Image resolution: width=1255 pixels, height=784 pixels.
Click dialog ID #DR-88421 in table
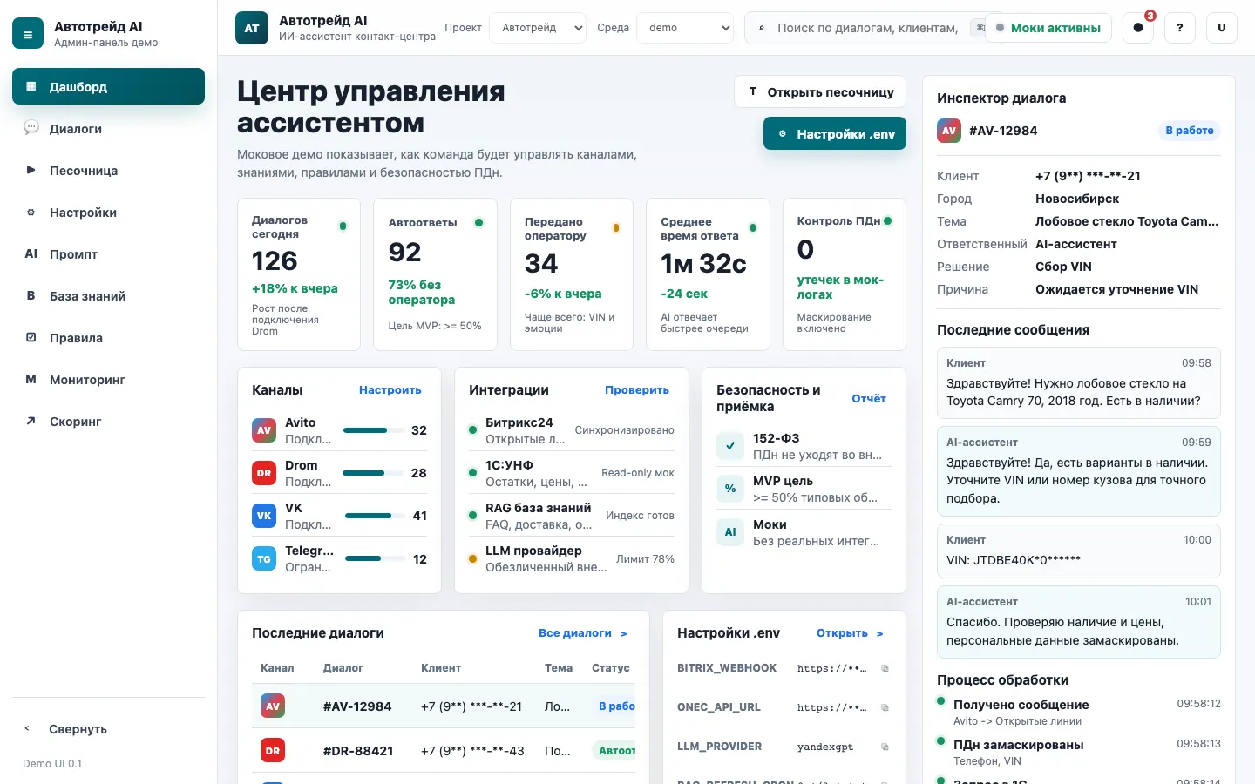[358, 750]
